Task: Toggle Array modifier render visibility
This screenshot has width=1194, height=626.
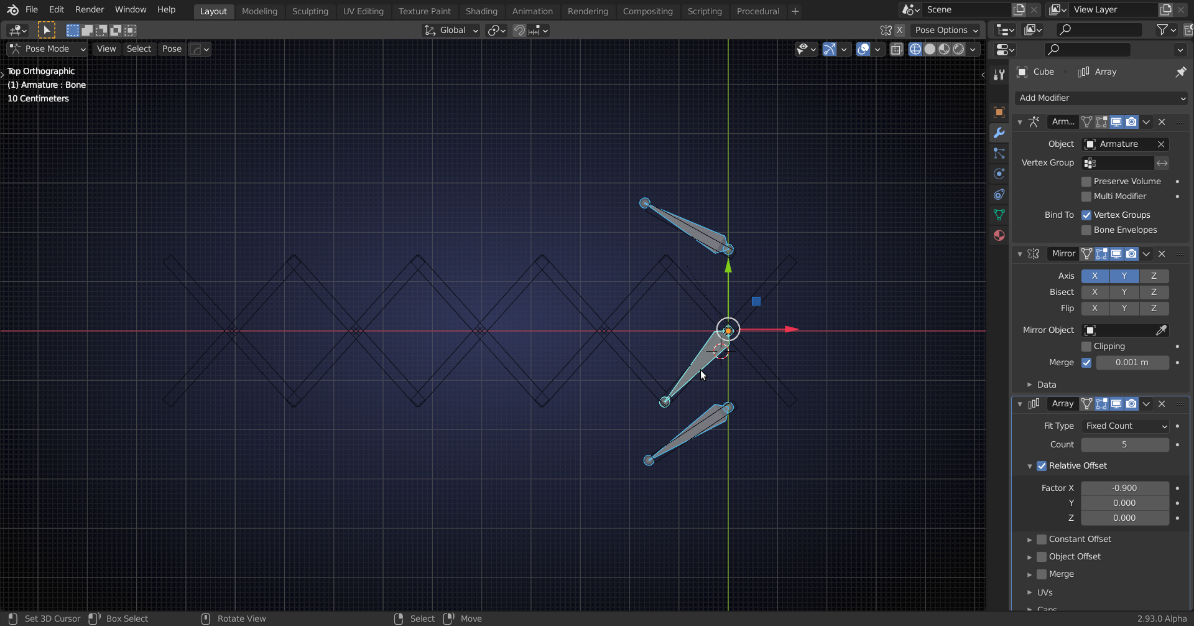Action: 1131,404
